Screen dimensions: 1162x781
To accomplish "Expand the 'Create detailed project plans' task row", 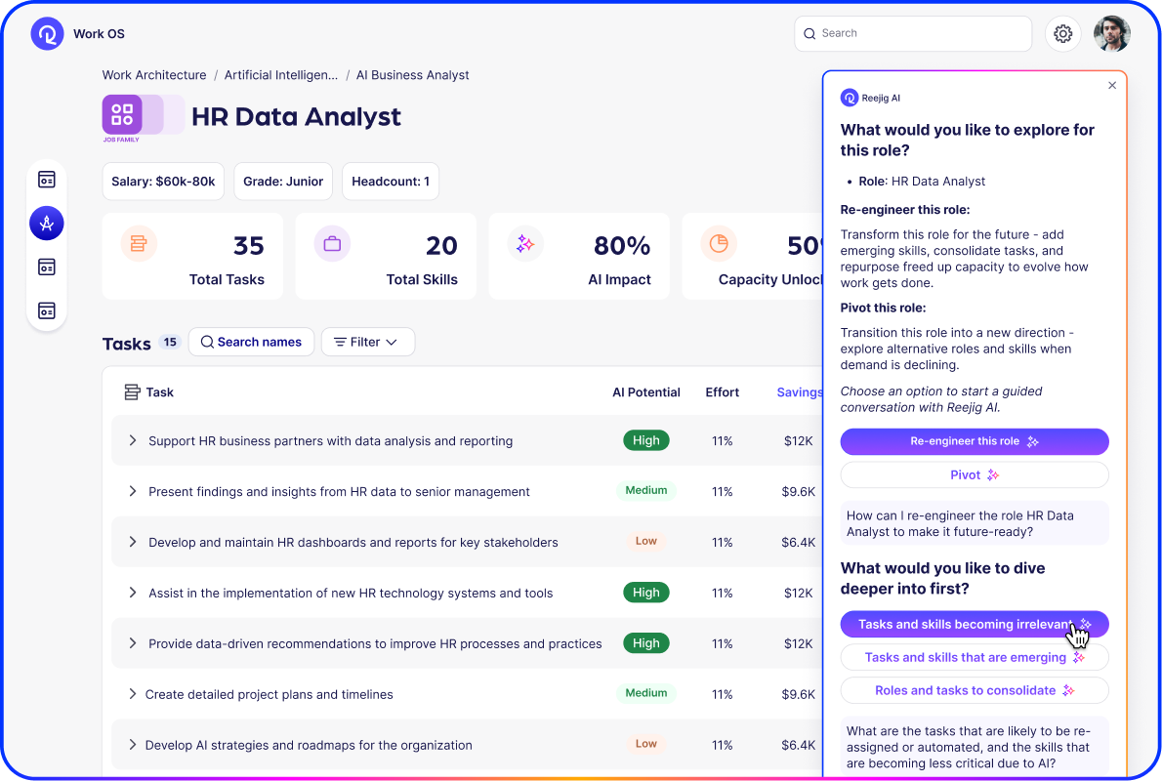I will 133,694.
